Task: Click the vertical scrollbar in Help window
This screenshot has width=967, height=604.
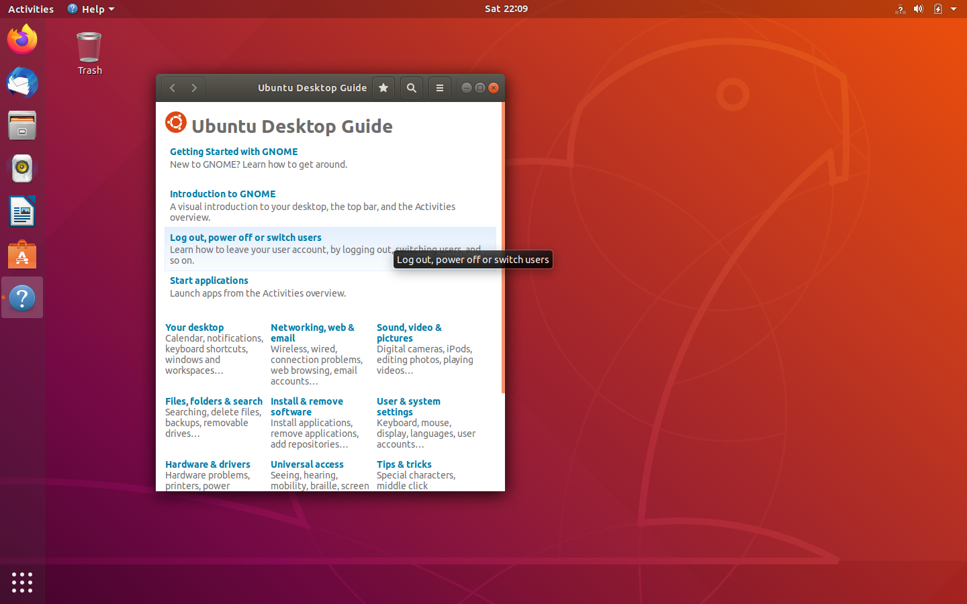Action: 503,248
